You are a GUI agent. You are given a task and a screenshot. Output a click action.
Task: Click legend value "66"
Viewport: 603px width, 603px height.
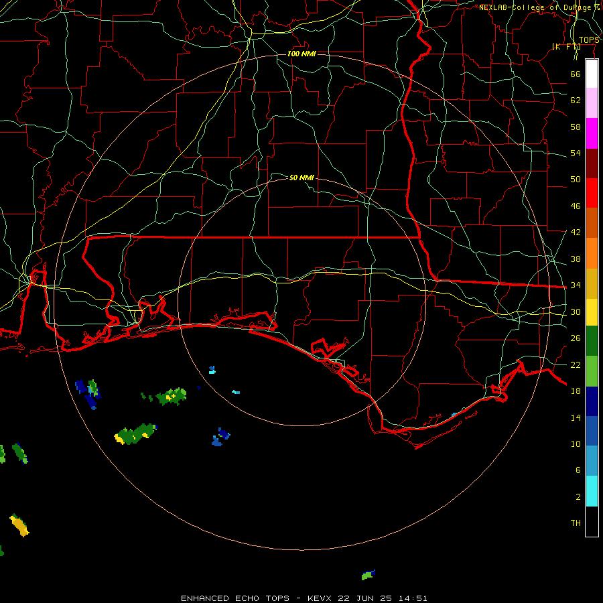point(576,74)
